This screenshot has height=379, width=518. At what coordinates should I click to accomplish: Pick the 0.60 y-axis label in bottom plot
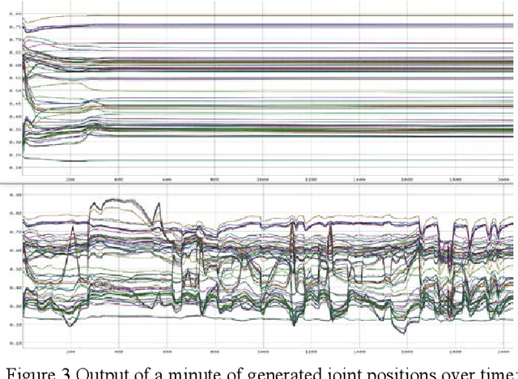tap(15, 250)
